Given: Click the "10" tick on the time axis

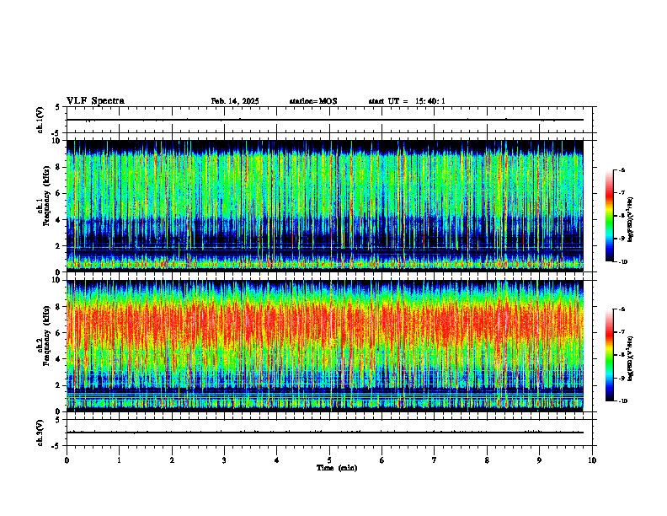Looking at the screenshot, I should click(592, 460).
